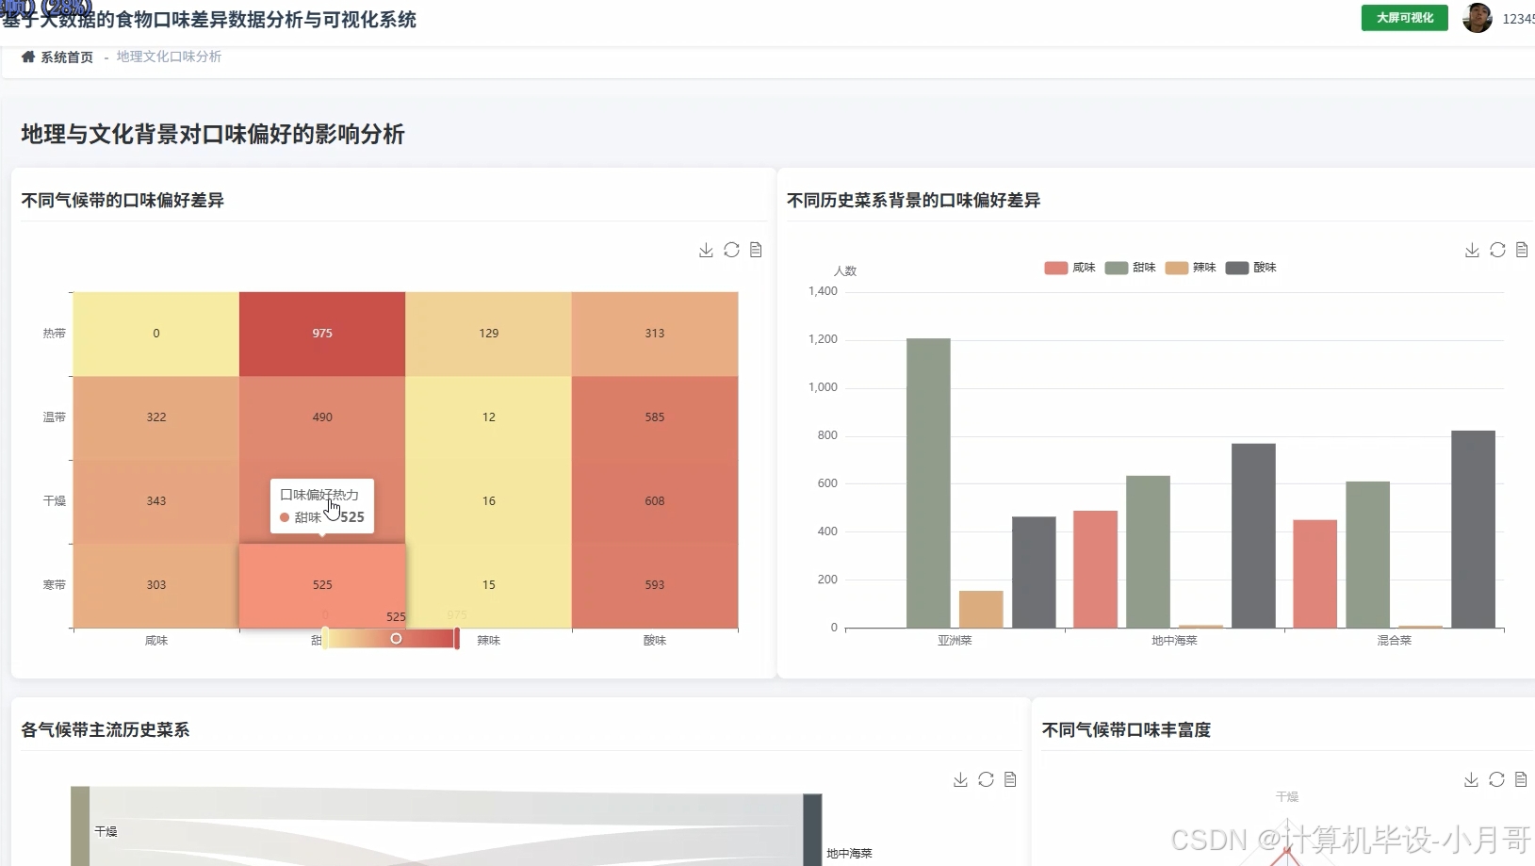
Task: Select heatmap cell 585 for 温带 酸味
Action: tap(655, 417)
